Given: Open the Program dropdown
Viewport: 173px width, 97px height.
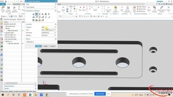Looking at the screenshot, I should click(49, 27).
